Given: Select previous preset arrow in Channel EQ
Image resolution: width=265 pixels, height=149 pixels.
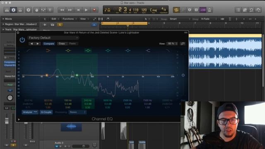Looking at the screenshot, I should pos(31,43).
